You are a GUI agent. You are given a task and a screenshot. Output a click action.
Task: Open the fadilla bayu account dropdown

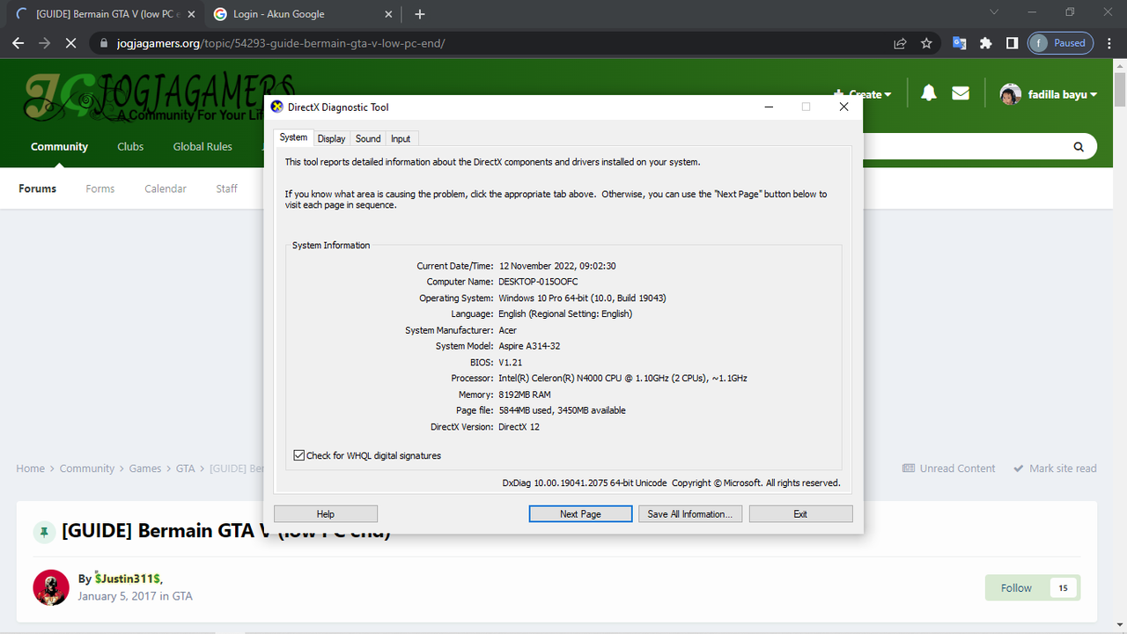click(1049, 94)
